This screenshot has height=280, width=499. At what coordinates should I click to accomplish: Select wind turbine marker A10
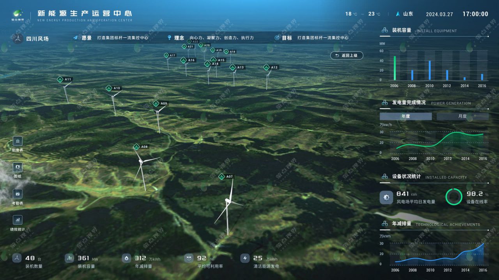coord(113,88)
